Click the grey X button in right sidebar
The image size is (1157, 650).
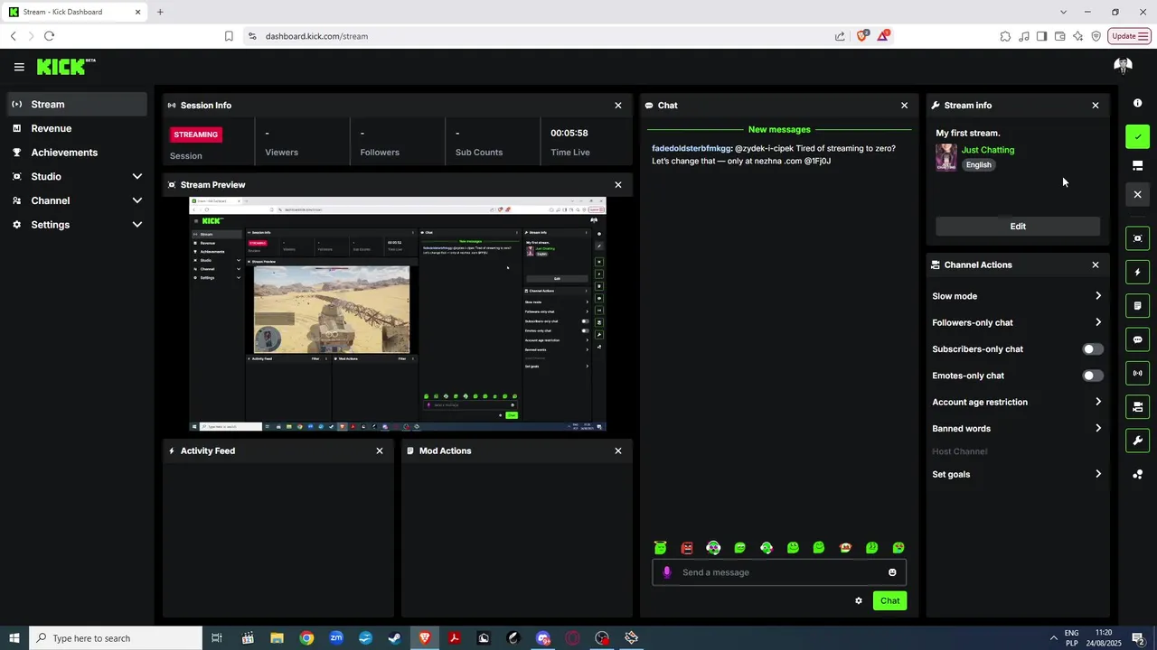click(x=1138, y=194)
